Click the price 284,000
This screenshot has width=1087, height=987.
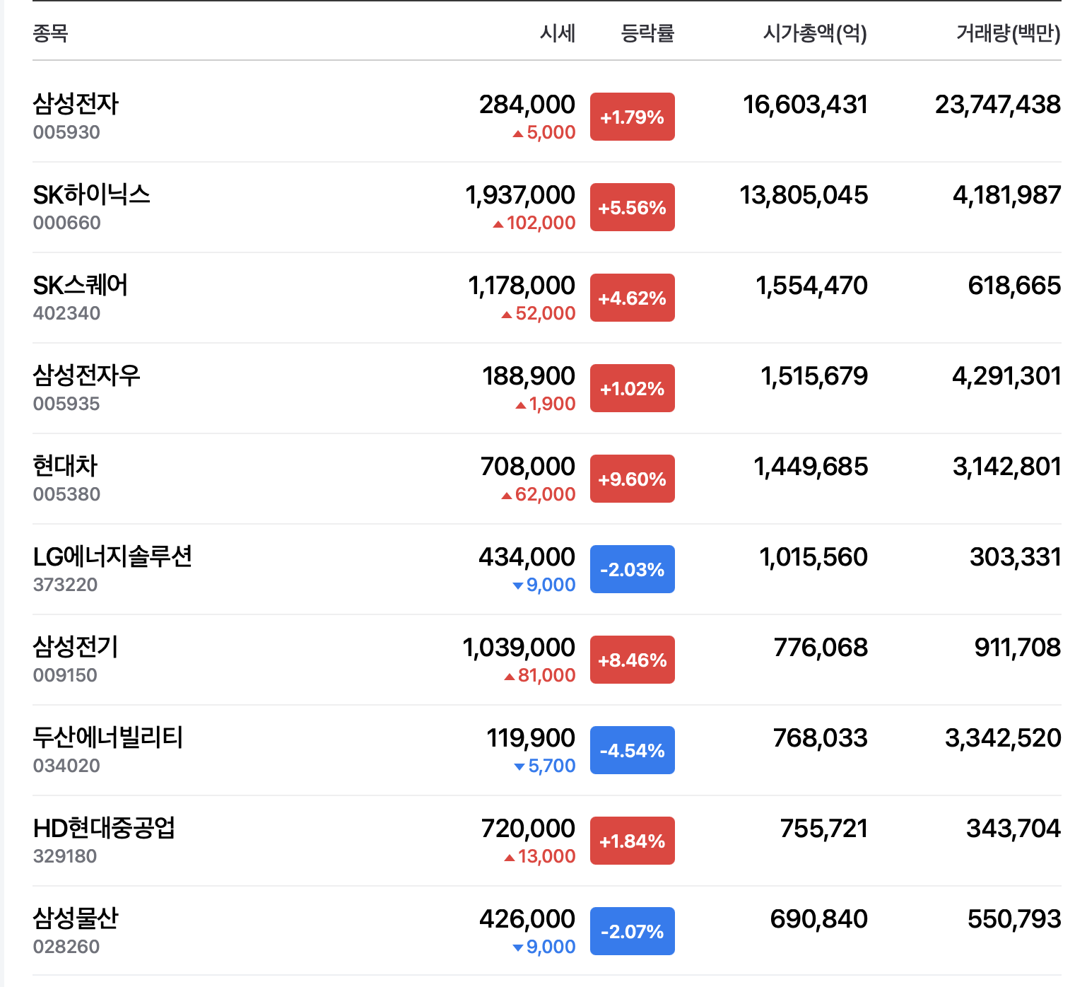point(527,105)
